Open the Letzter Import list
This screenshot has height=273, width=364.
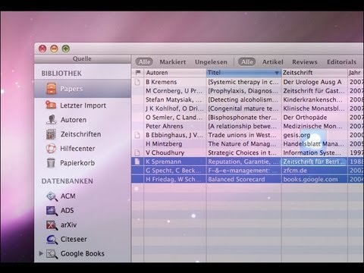[x=83, y=105]
